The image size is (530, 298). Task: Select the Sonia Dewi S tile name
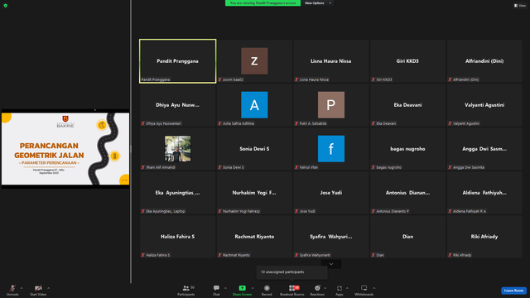tap(254, 149)
